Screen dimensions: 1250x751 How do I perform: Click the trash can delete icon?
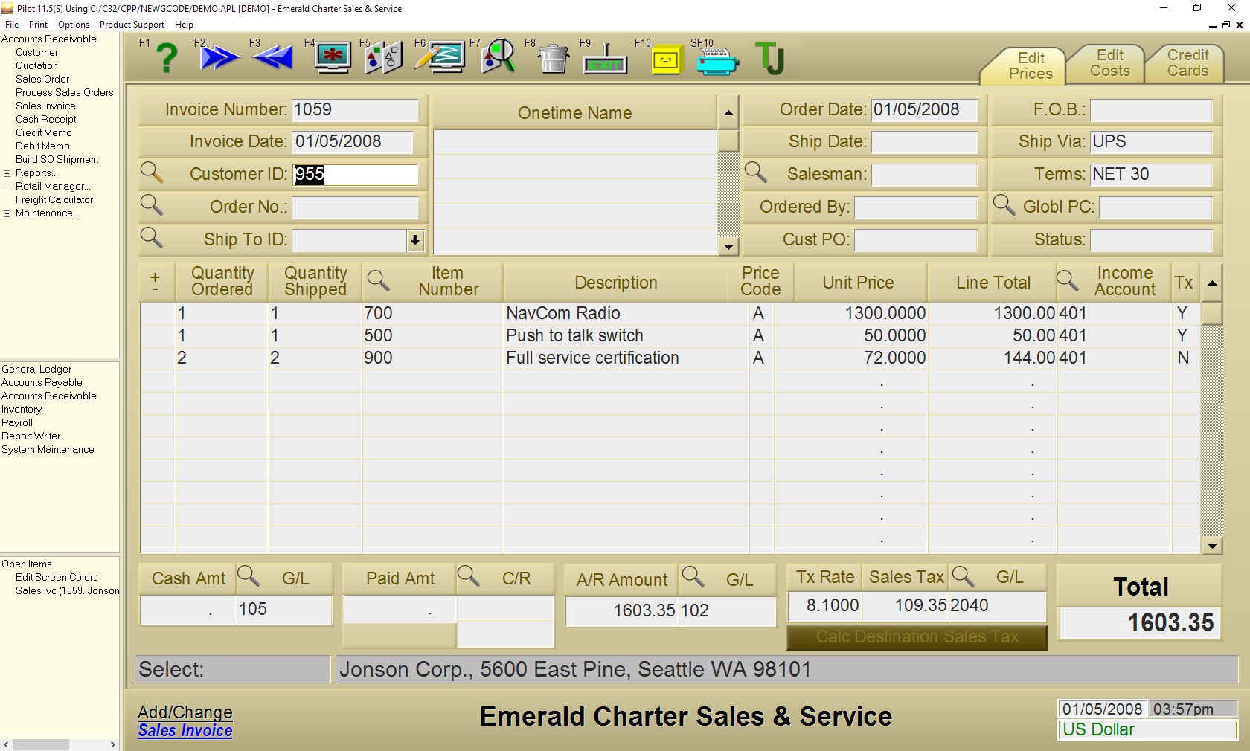pyautogui.click(x=553, y=58)
